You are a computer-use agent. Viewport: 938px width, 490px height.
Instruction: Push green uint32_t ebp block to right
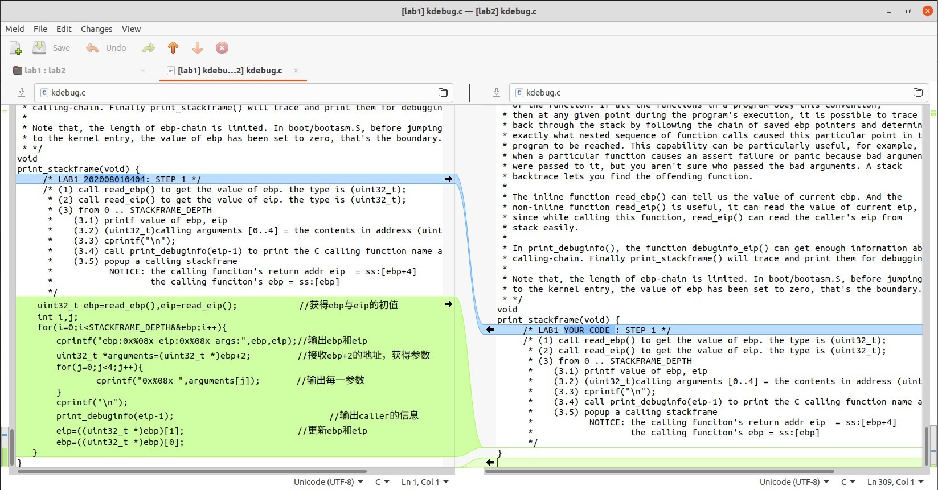point(448,304)
